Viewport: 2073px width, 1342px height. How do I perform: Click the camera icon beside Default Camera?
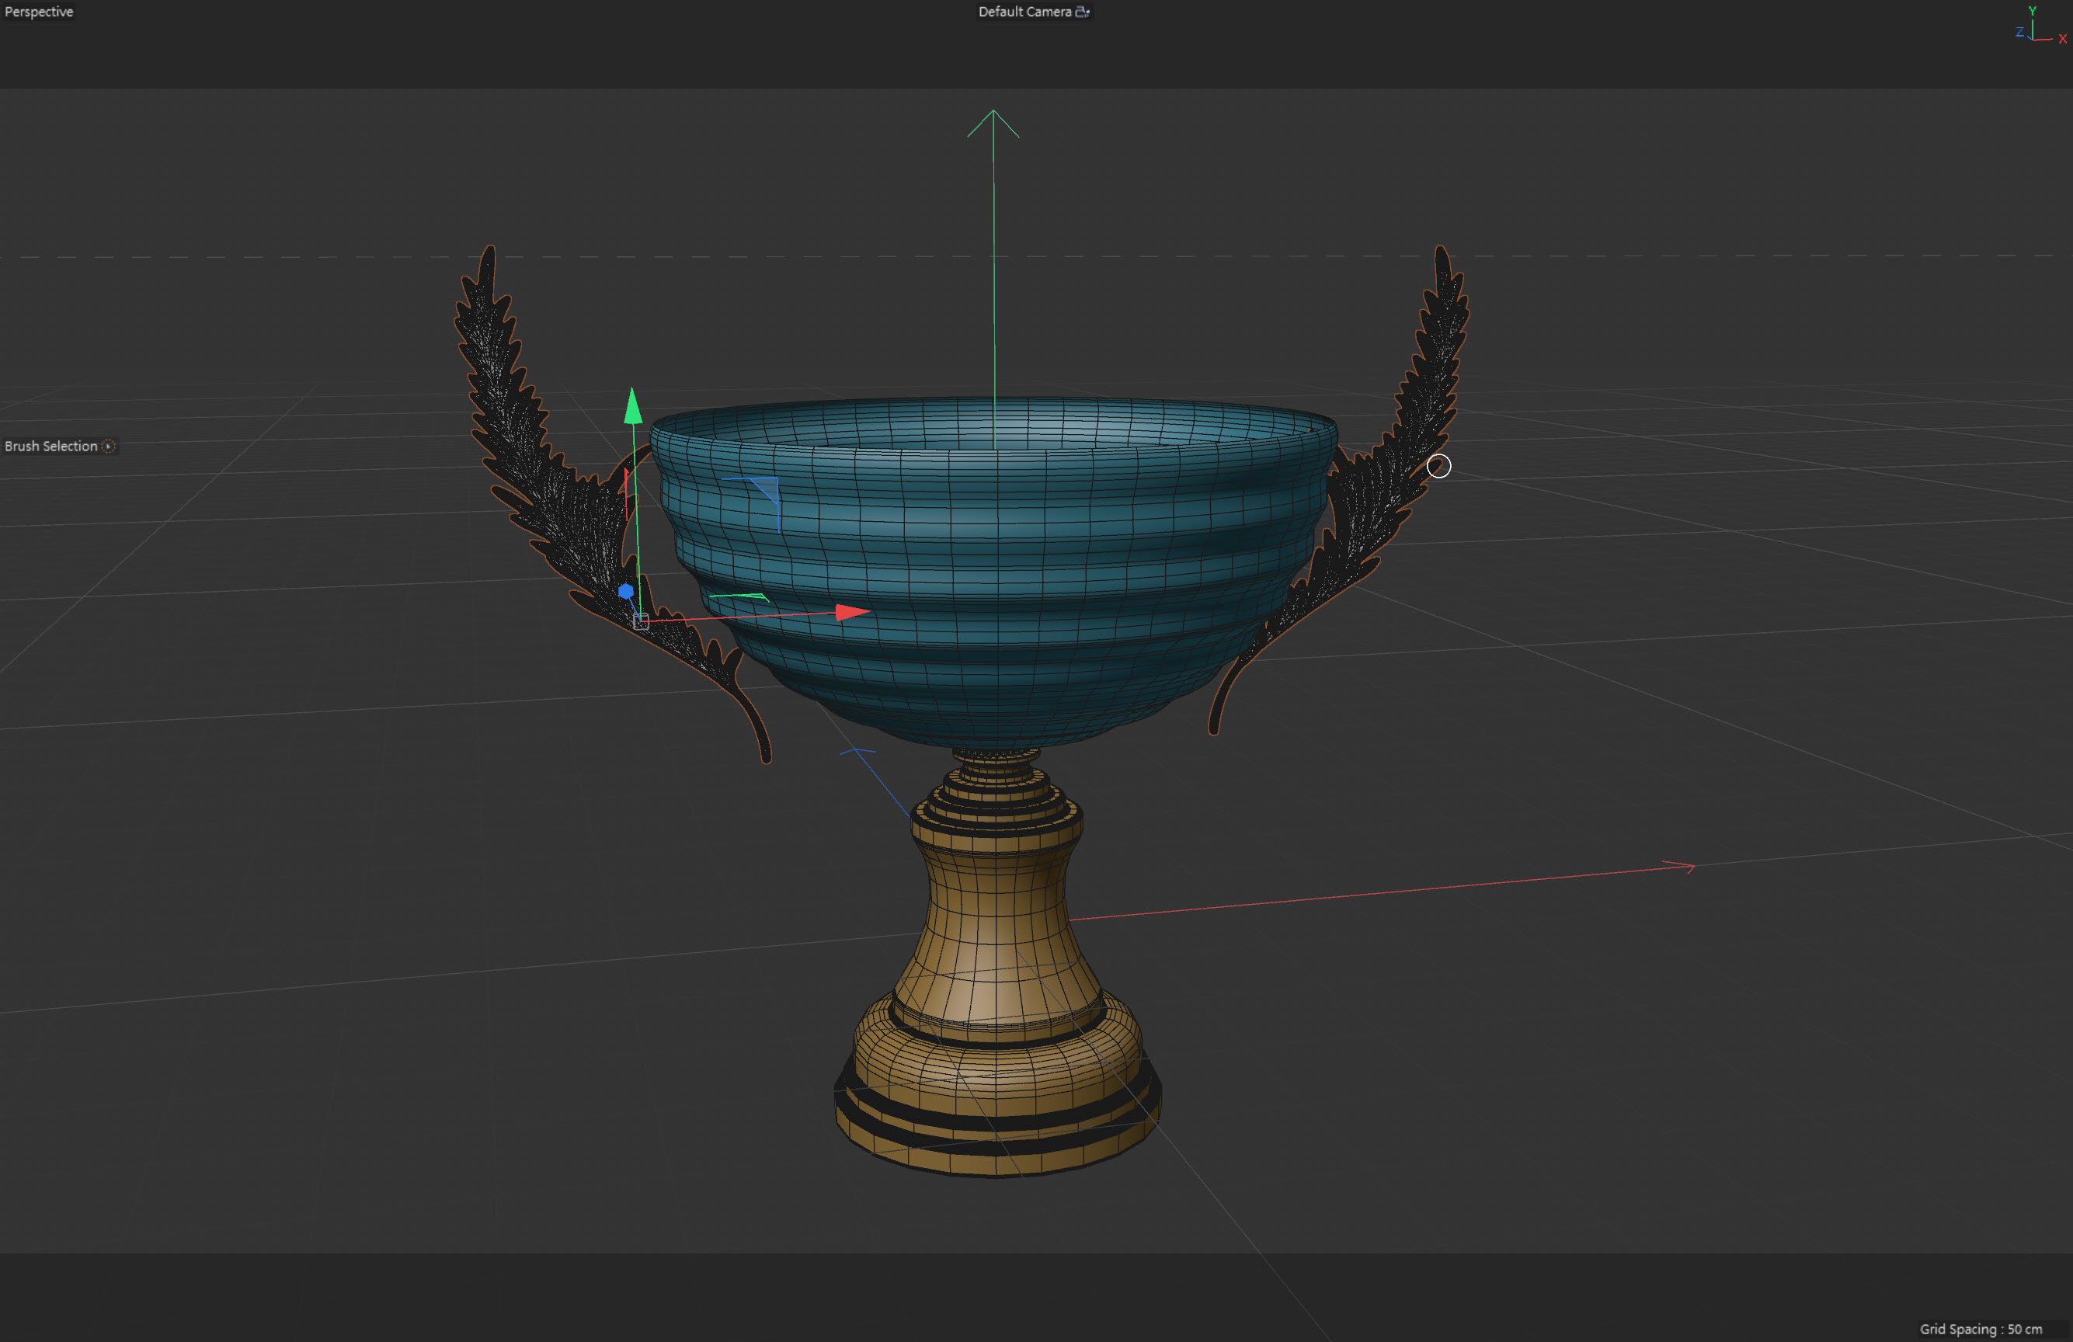point(1082,12)
